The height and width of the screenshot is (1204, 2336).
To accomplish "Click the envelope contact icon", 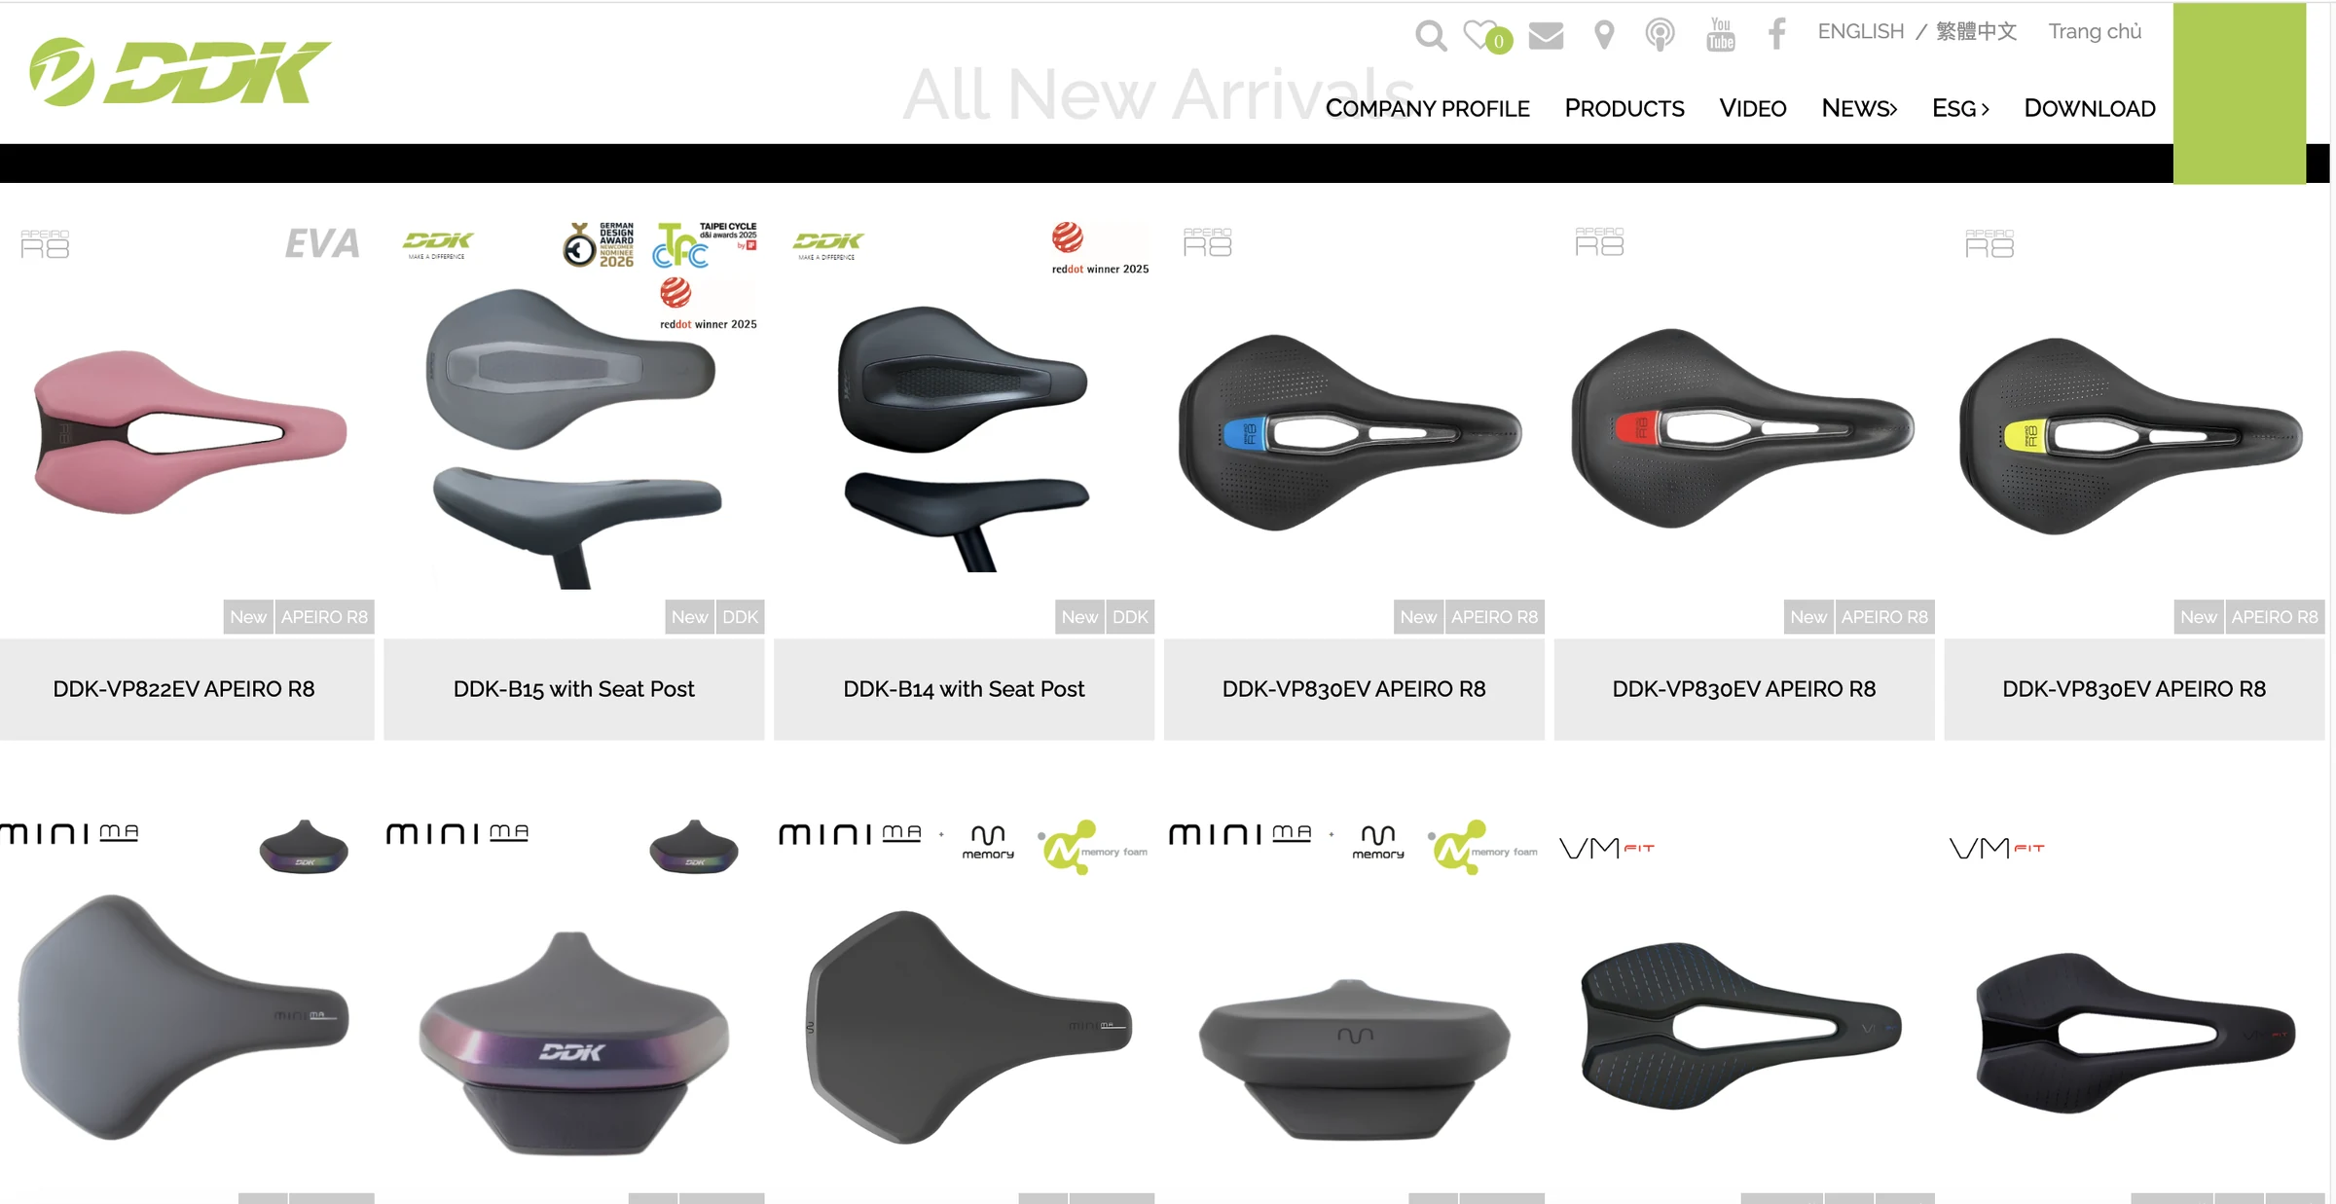I will (1546, 36).
